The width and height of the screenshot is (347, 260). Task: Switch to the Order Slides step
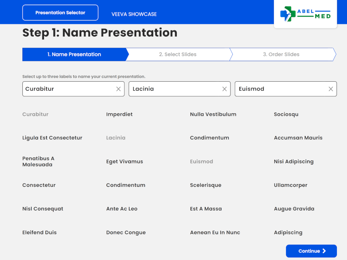click(x=281, y=54)
